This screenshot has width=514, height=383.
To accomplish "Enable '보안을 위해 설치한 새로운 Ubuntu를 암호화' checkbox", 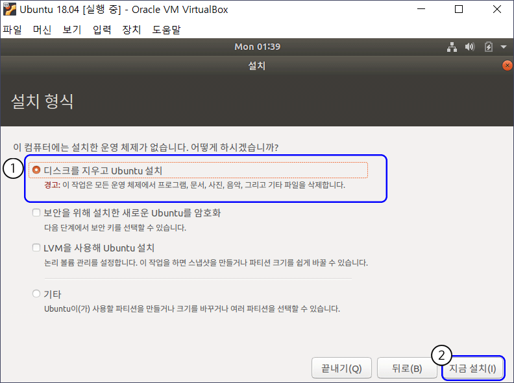I will (36, 213).
